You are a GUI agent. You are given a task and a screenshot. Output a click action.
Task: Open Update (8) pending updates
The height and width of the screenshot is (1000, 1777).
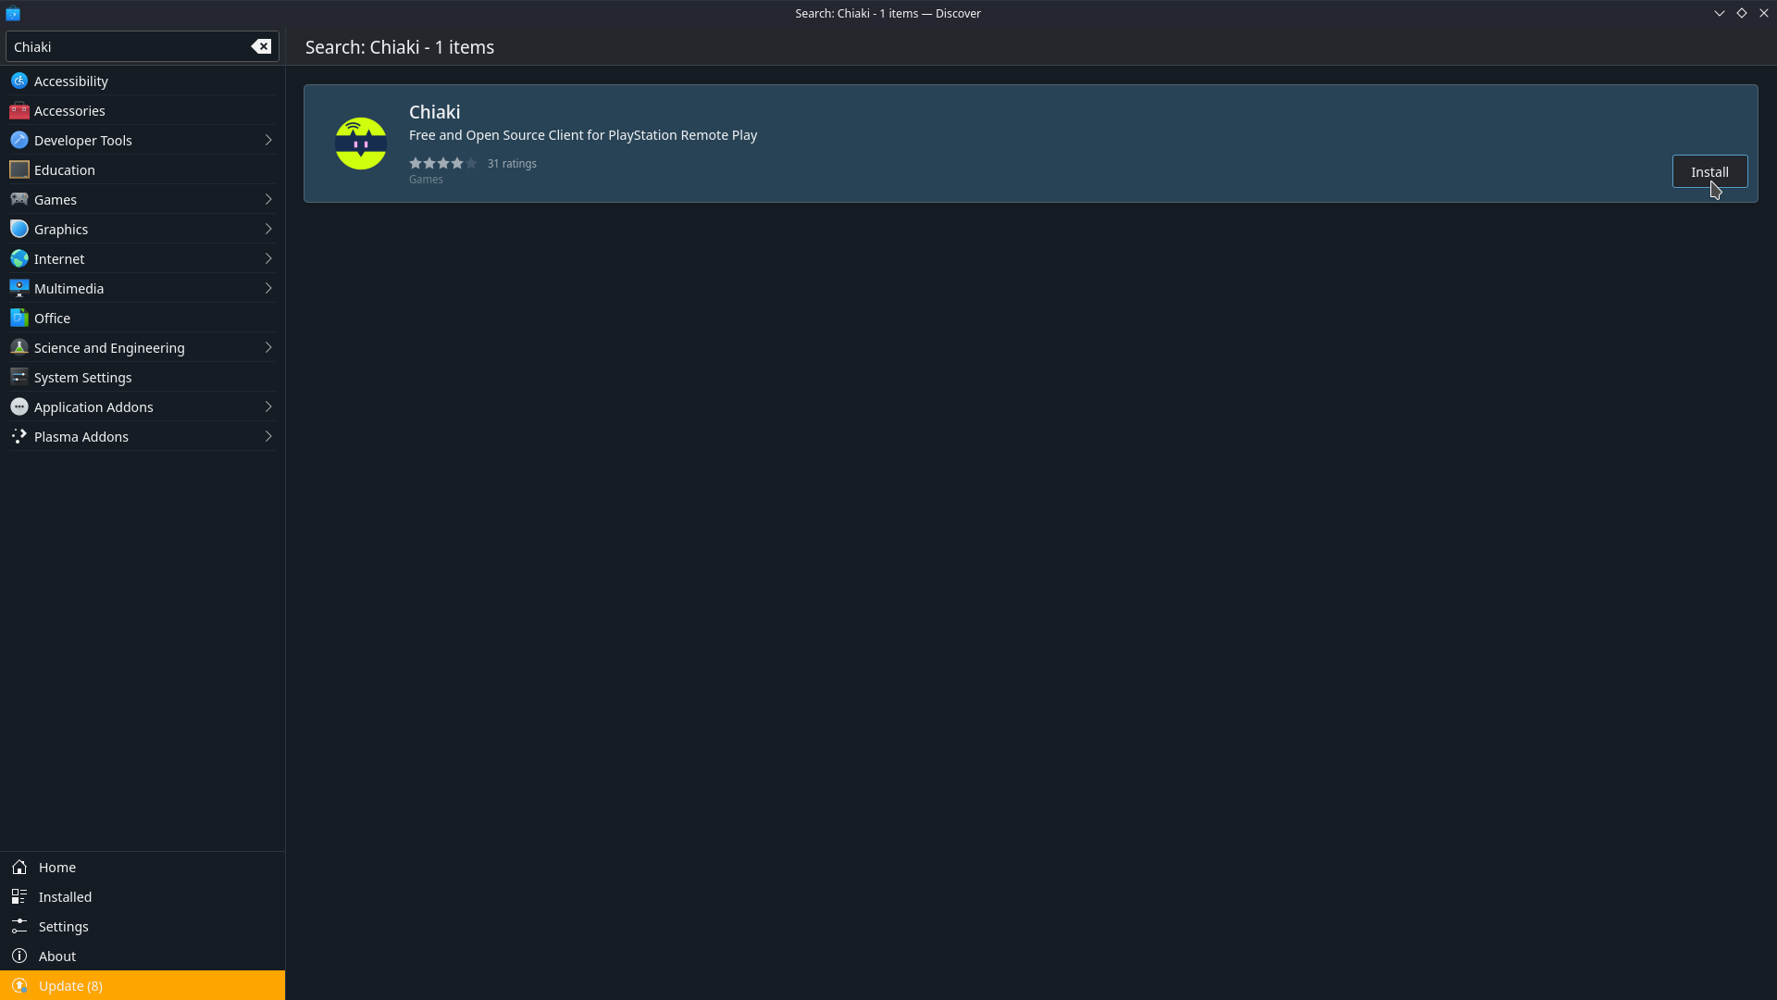tap(70, 985)
